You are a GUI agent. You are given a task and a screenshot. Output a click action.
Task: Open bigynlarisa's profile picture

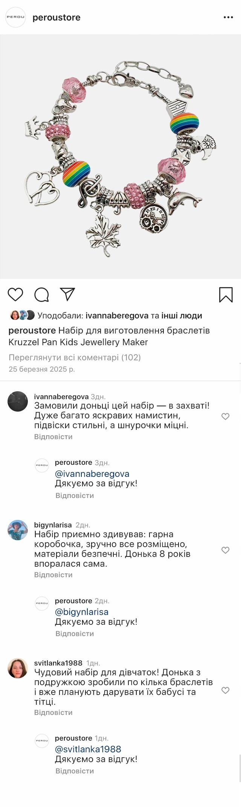(18, 530)
